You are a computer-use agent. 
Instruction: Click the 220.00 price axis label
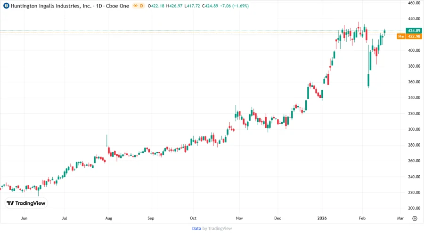pos(414,193)
